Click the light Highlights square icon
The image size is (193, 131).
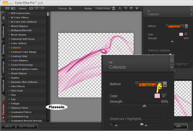(142, 124)
